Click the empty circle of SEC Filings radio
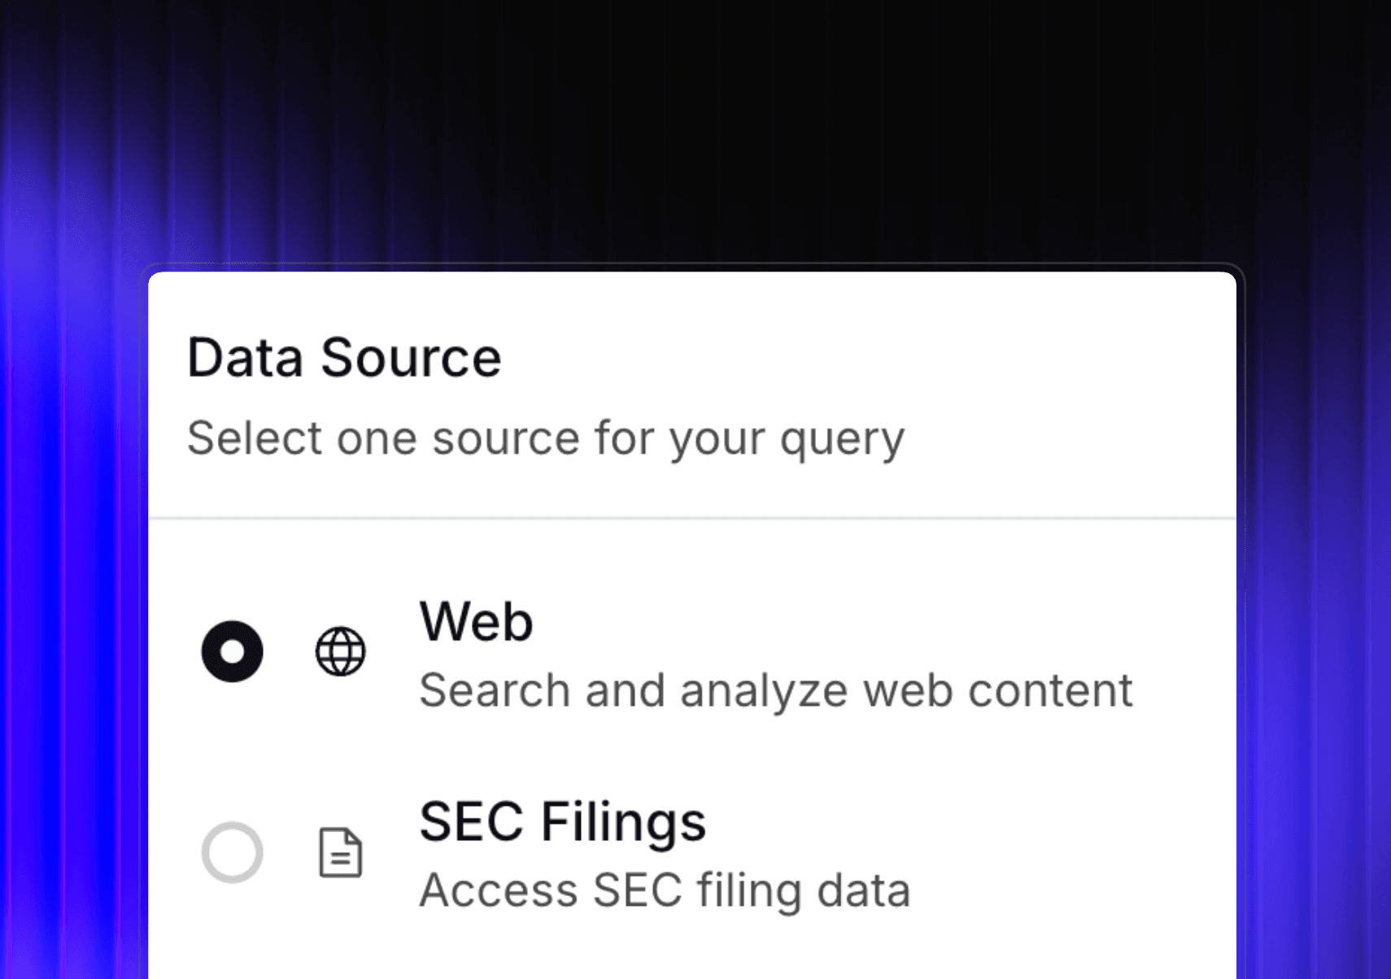The height and width of the screenshot is (979, 1391). coord(232,852)
